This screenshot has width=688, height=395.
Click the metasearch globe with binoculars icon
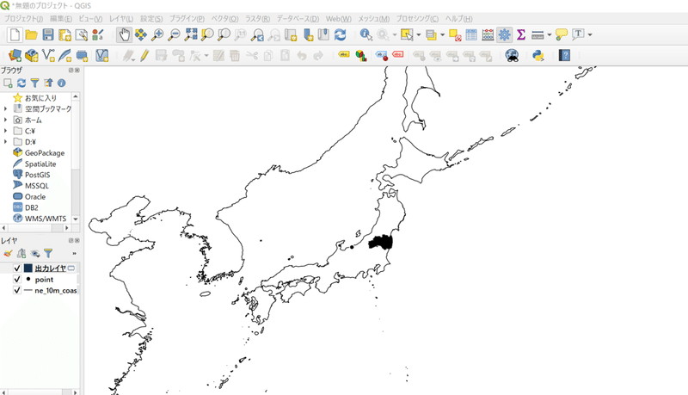pyautogui.click(x=512, y=56)
